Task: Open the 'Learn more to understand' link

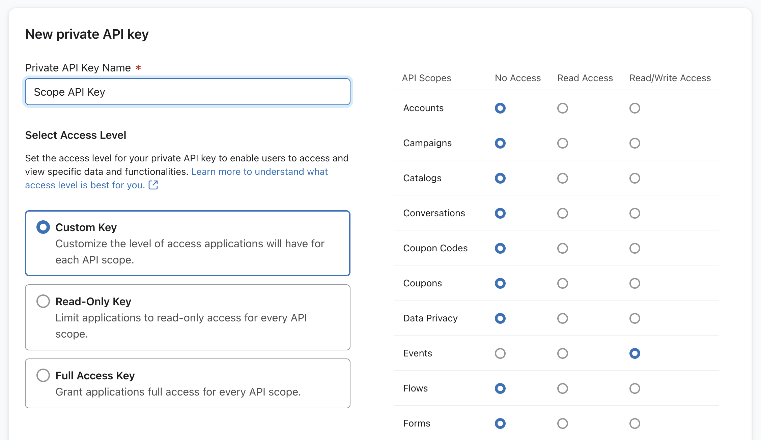Action: coord(259,172)
